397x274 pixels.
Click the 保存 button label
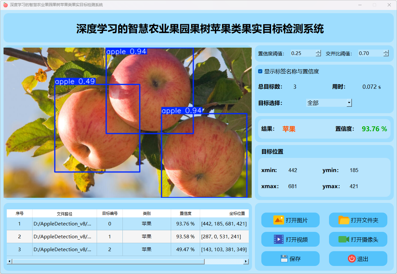point(295,259)
